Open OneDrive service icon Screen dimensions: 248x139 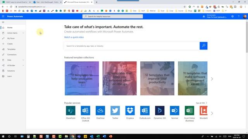[100, 110]
